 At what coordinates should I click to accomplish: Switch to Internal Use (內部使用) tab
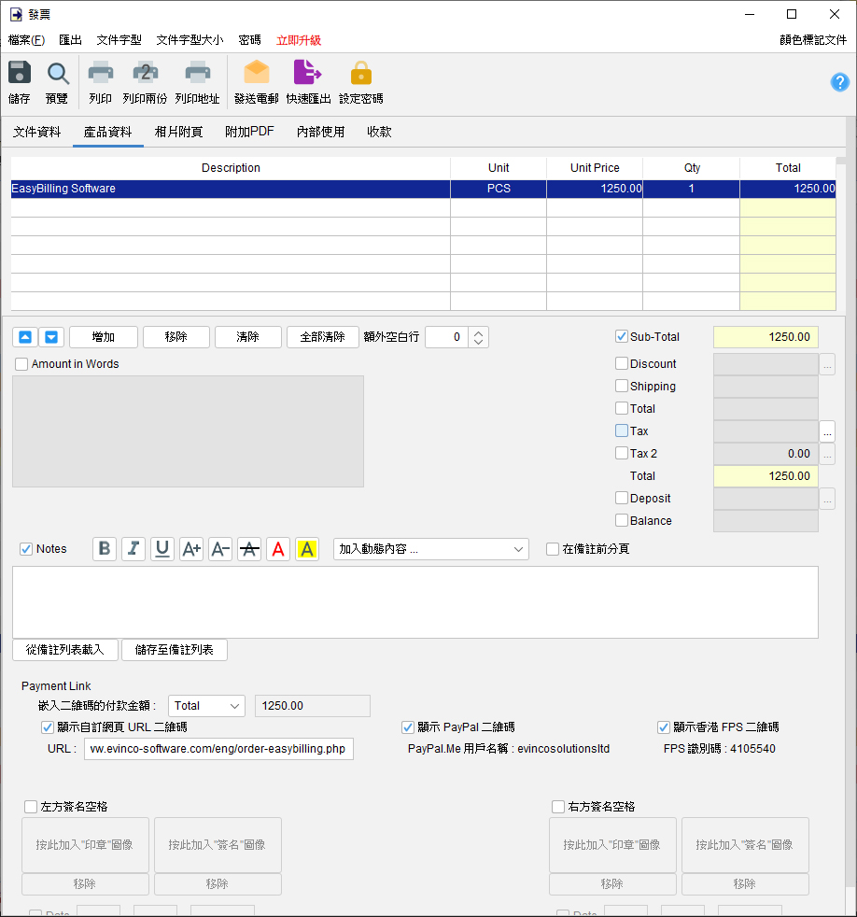pos(320,132)
